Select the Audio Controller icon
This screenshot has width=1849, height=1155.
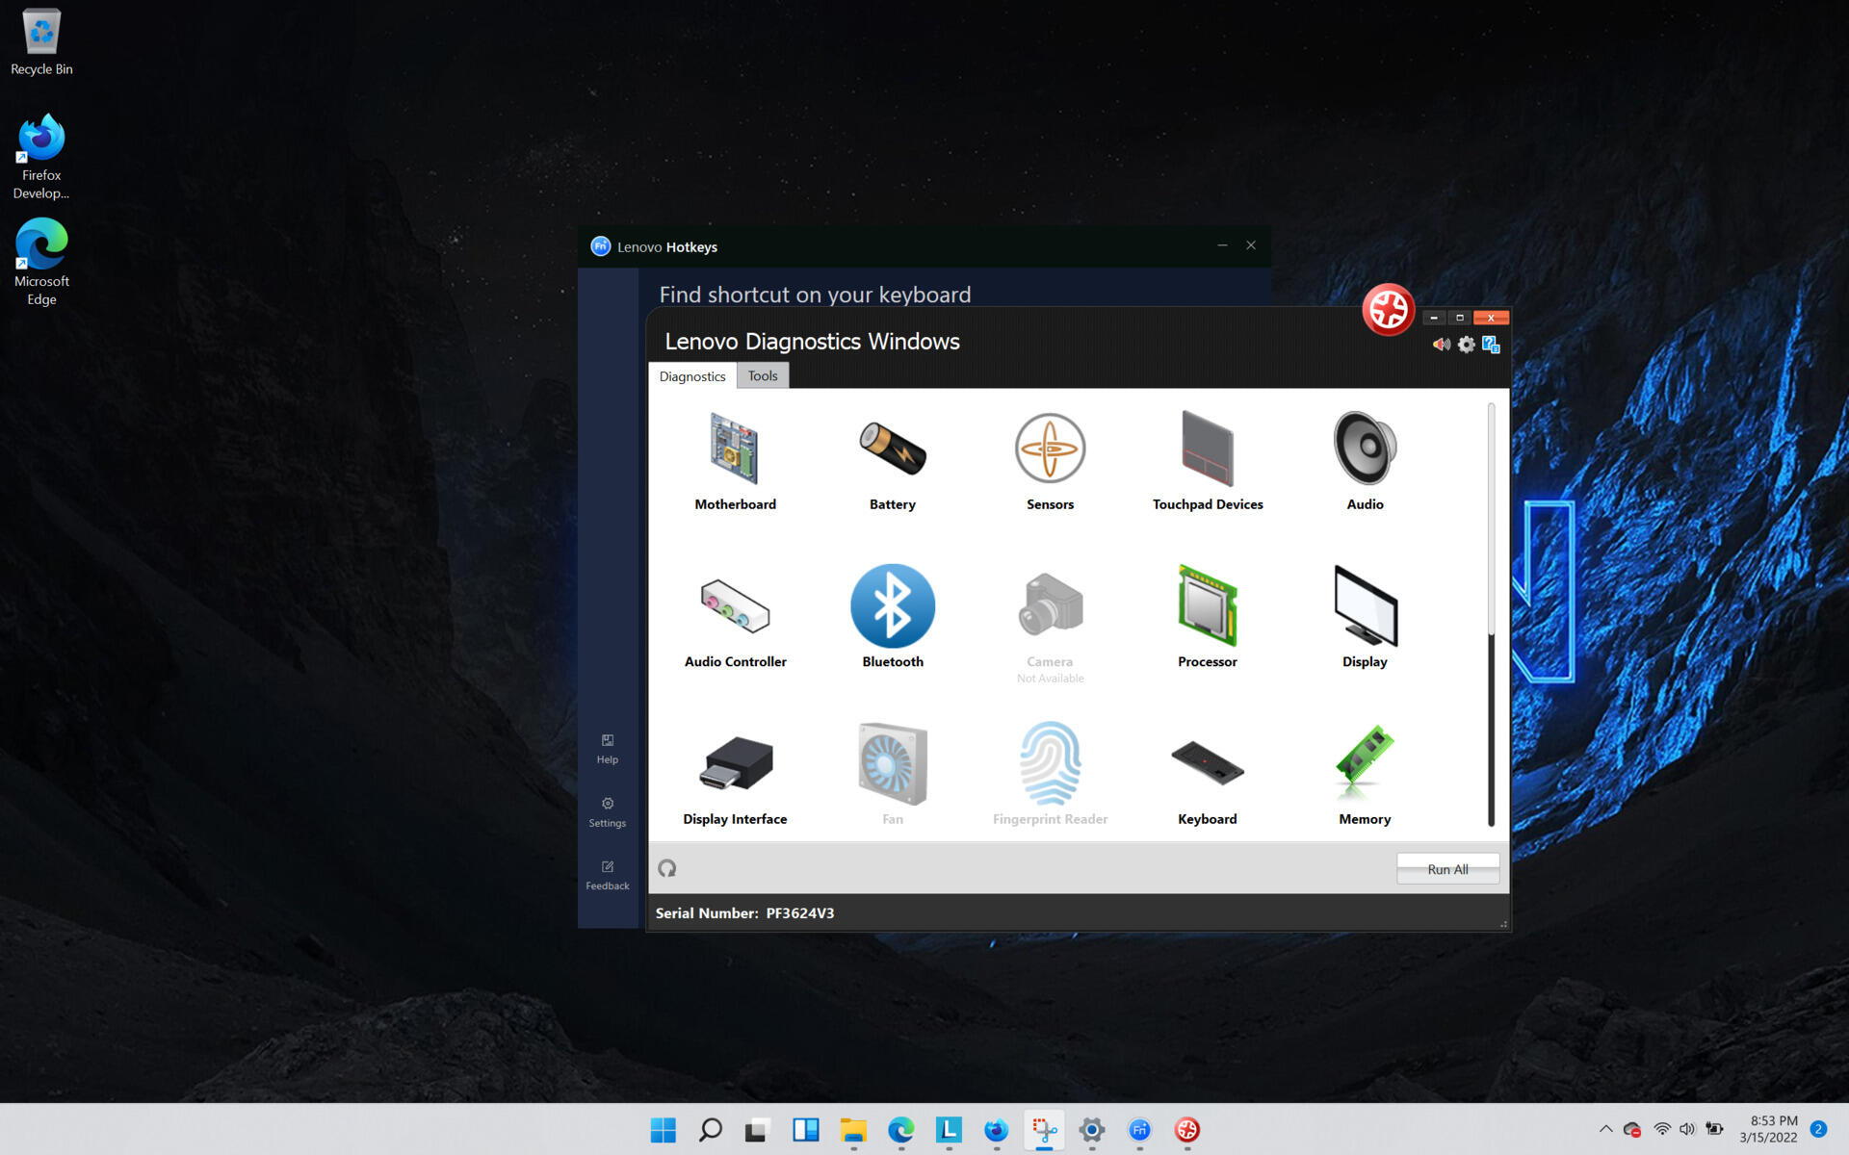pyautogui.click(x=735, y=605)
